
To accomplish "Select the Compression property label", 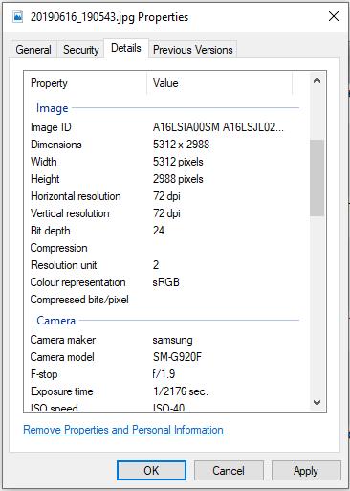I will (x=58, y=248).
